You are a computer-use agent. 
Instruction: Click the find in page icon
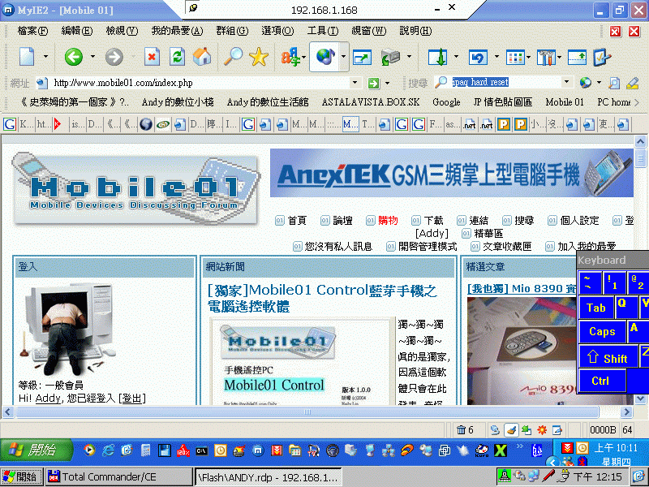614,83
